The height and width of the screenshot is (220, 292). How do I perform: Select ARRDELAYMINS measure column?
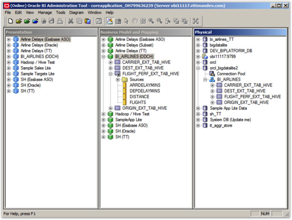coord(145,85)
